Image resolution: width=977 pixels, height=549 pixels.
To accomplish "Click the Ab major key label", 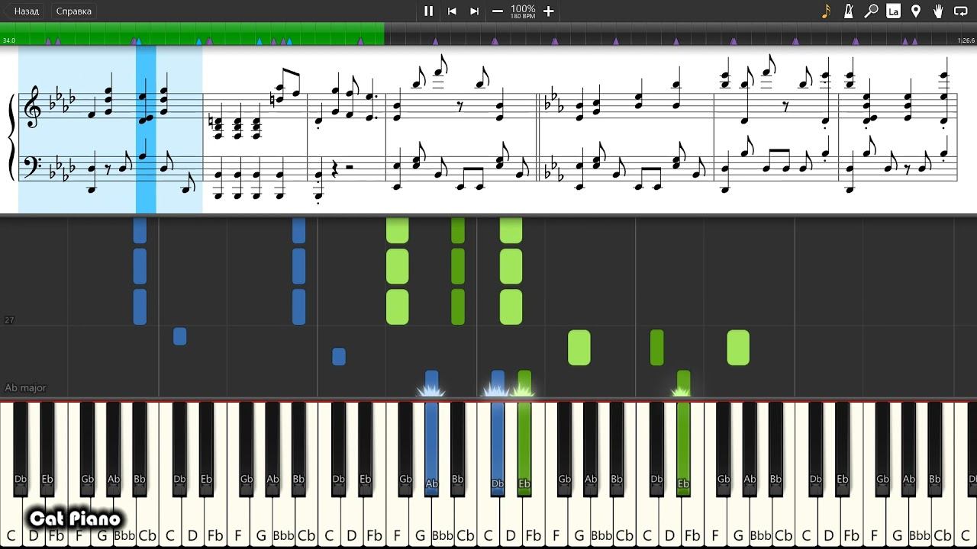I will 25,387.
